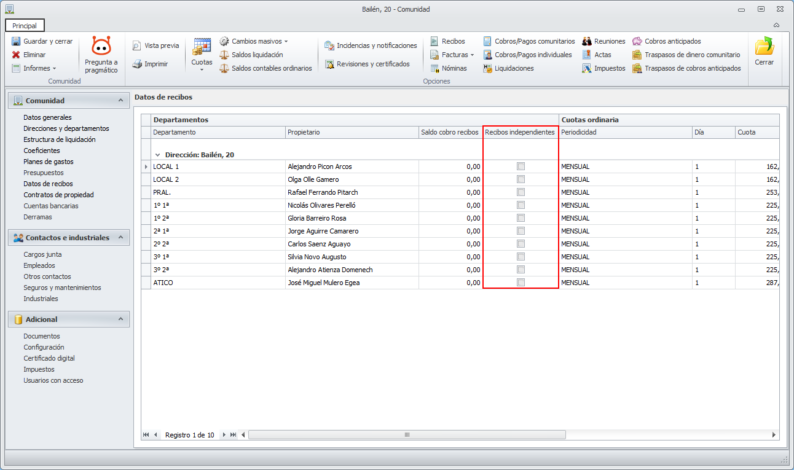Image resolution: width=794 pixels, height=470 pixels.
Task: Open Certificado digital link
Action: pyautogui.click(x=49, y=358)
